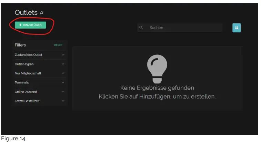Expand the Online-Zustand filter
Viewport: 261px width, 142px height.
[40, 92]
